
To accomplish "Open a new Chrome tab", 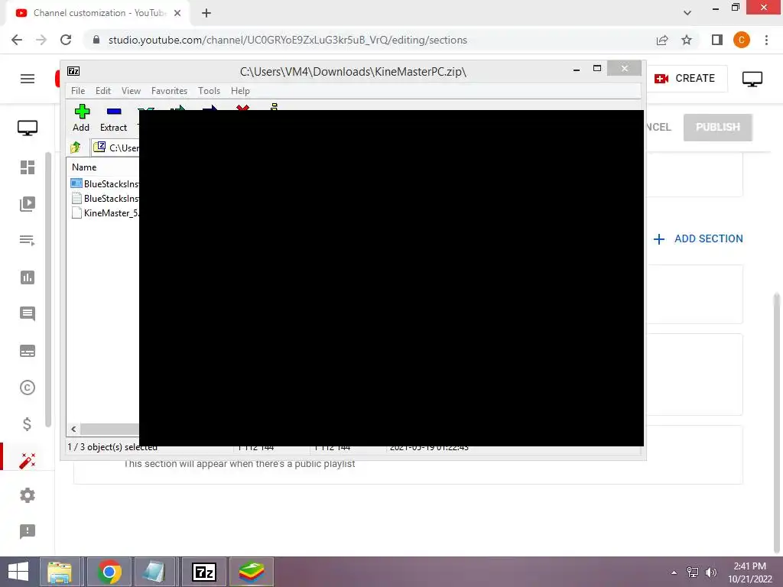I will (x=206, y=13).
